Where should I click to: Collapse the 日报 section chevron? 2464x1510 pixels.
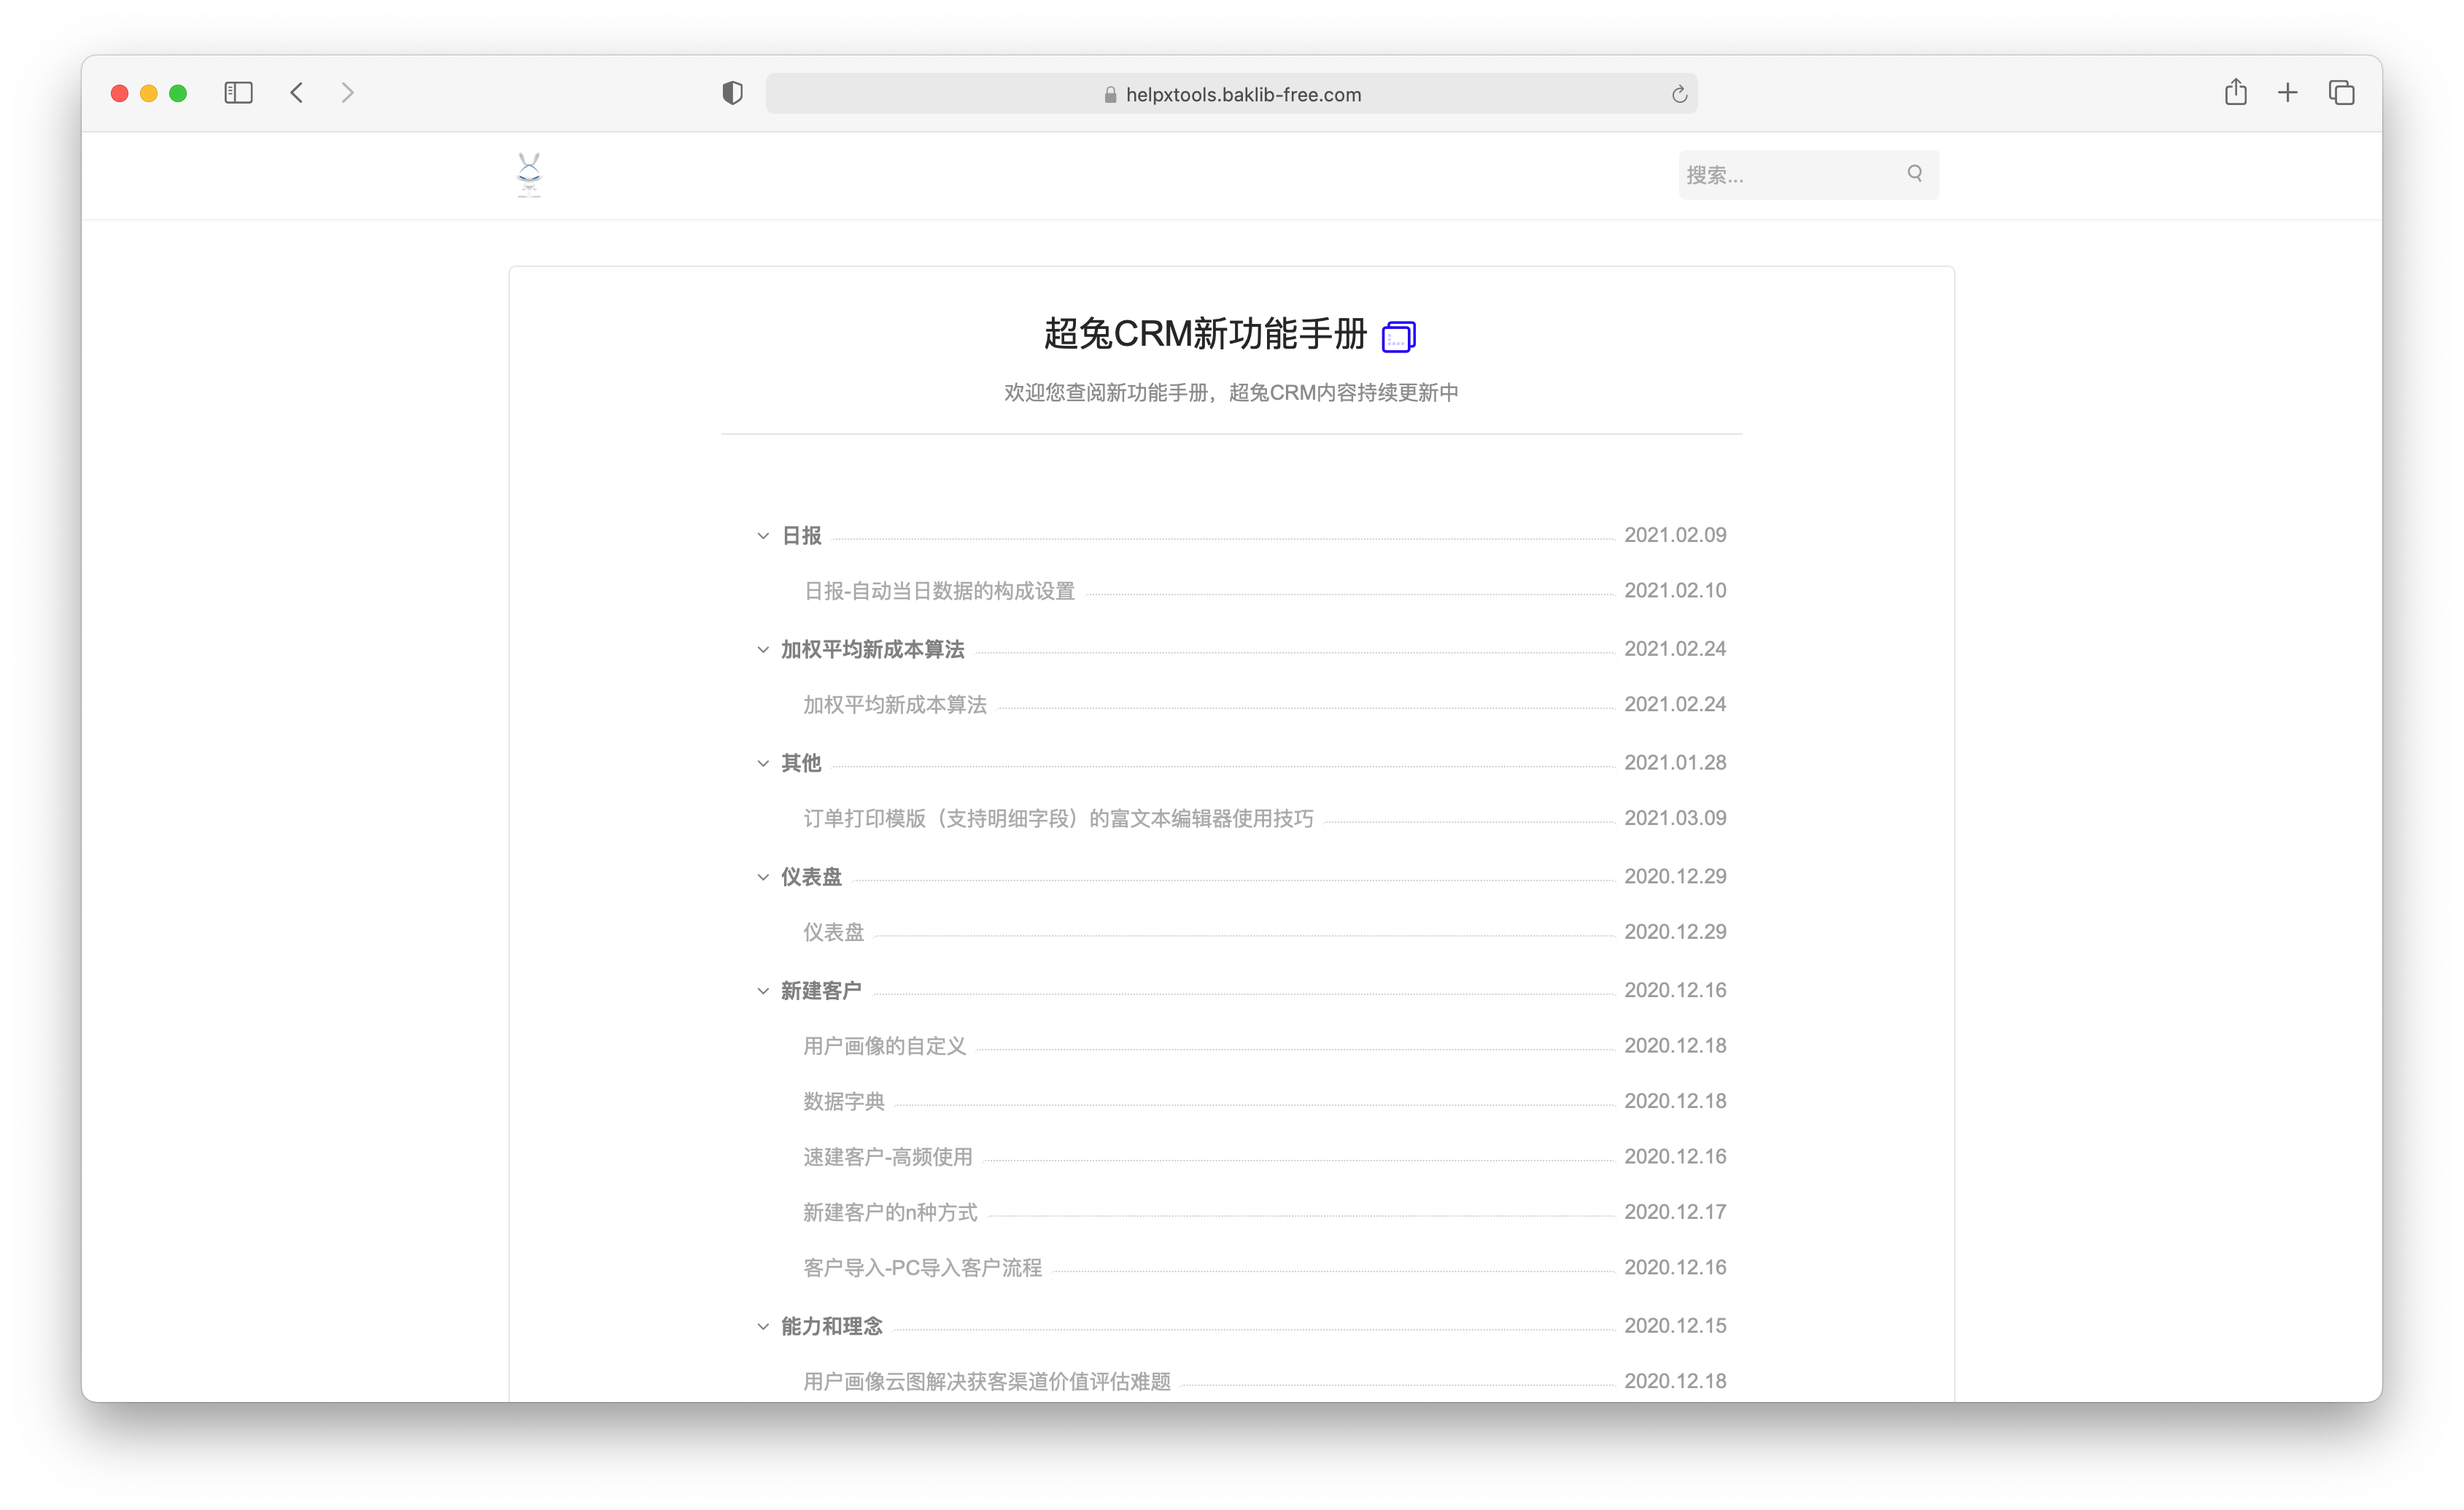pos(763,536)
